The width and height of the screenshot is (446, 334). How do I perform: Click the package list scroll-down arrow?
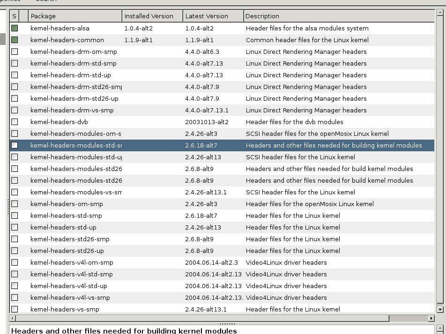(x=440, y=309)
